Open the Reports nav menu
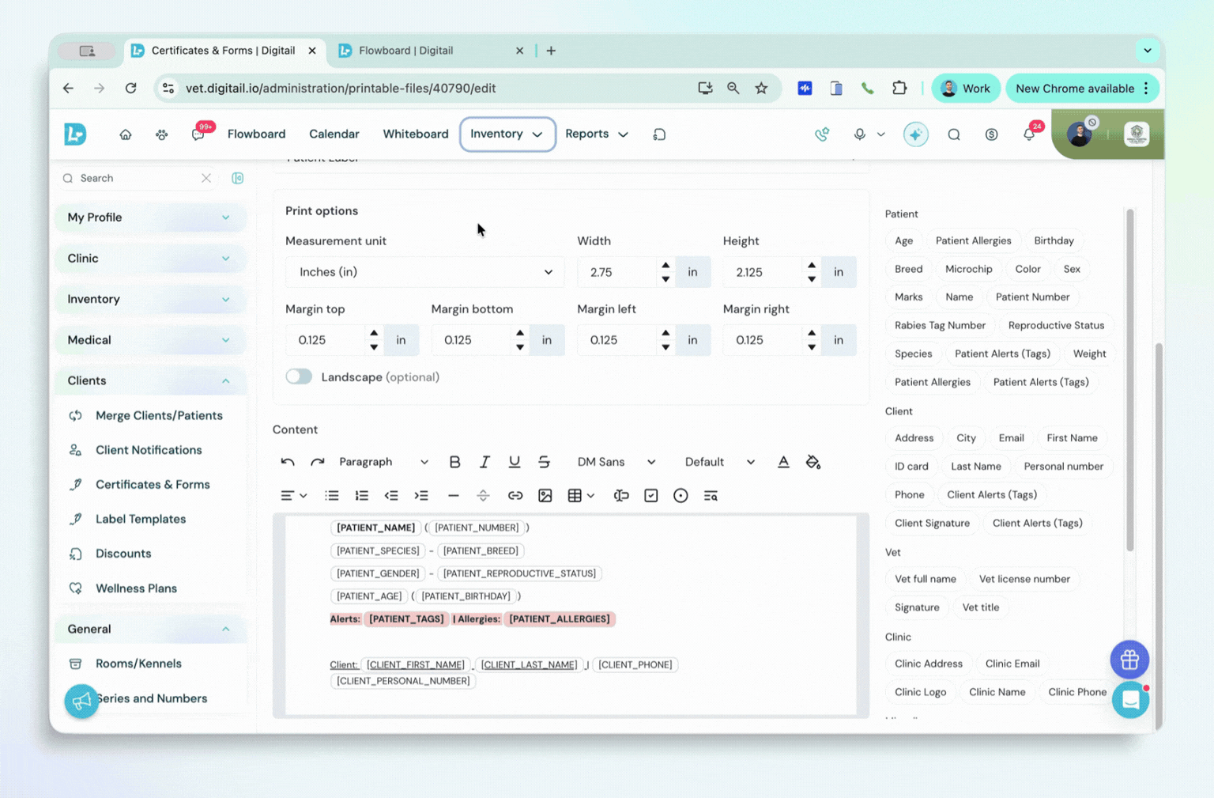Screen dimensions: 1214x798 (597, 134)
